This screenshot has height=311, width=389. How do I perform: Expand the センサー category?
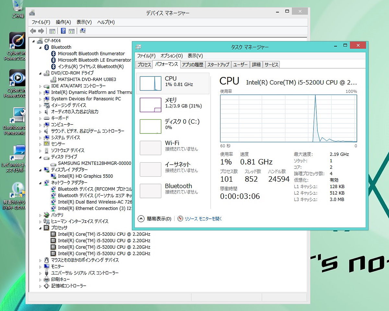coord(41,144)
